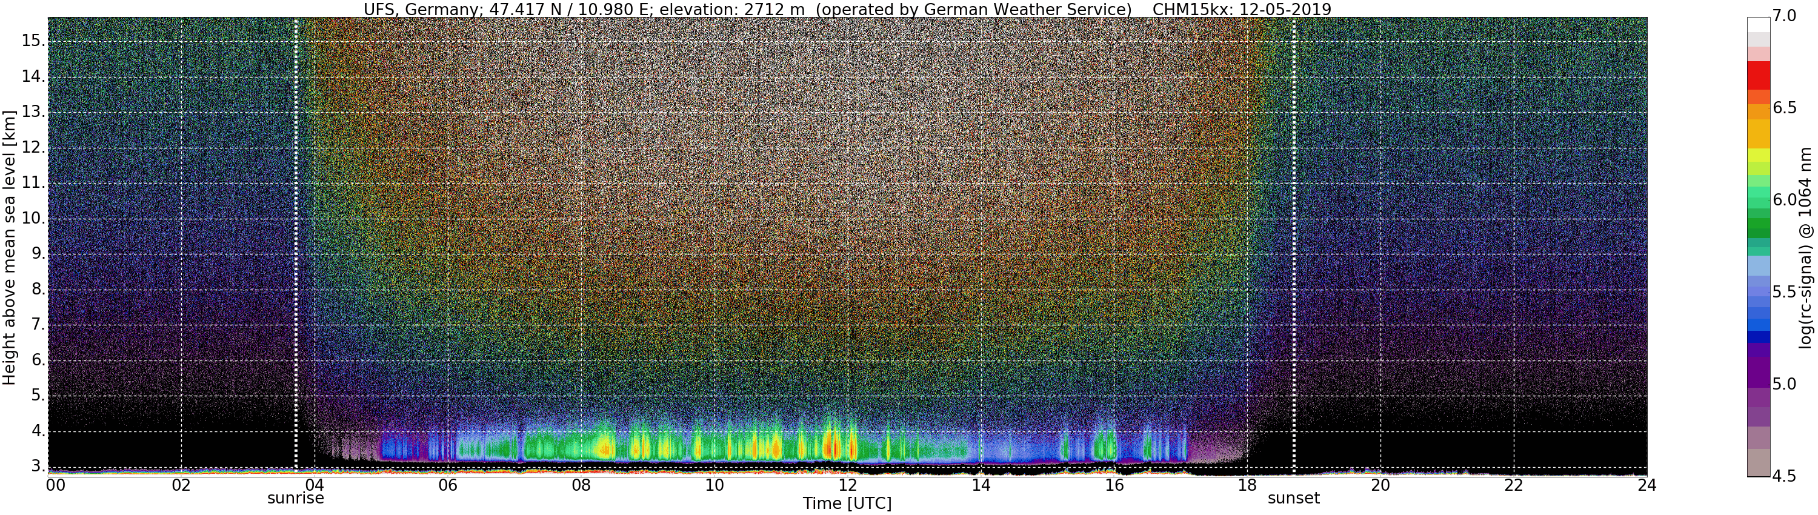Image resolution: width=1818 pixels, height=515 pixels.
Task: Select the "08" tick on the time axis
Action: (x=581, y=485)
